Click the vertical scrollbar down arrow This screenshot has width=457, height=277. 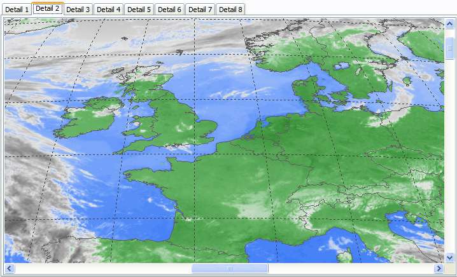point(449,257)
